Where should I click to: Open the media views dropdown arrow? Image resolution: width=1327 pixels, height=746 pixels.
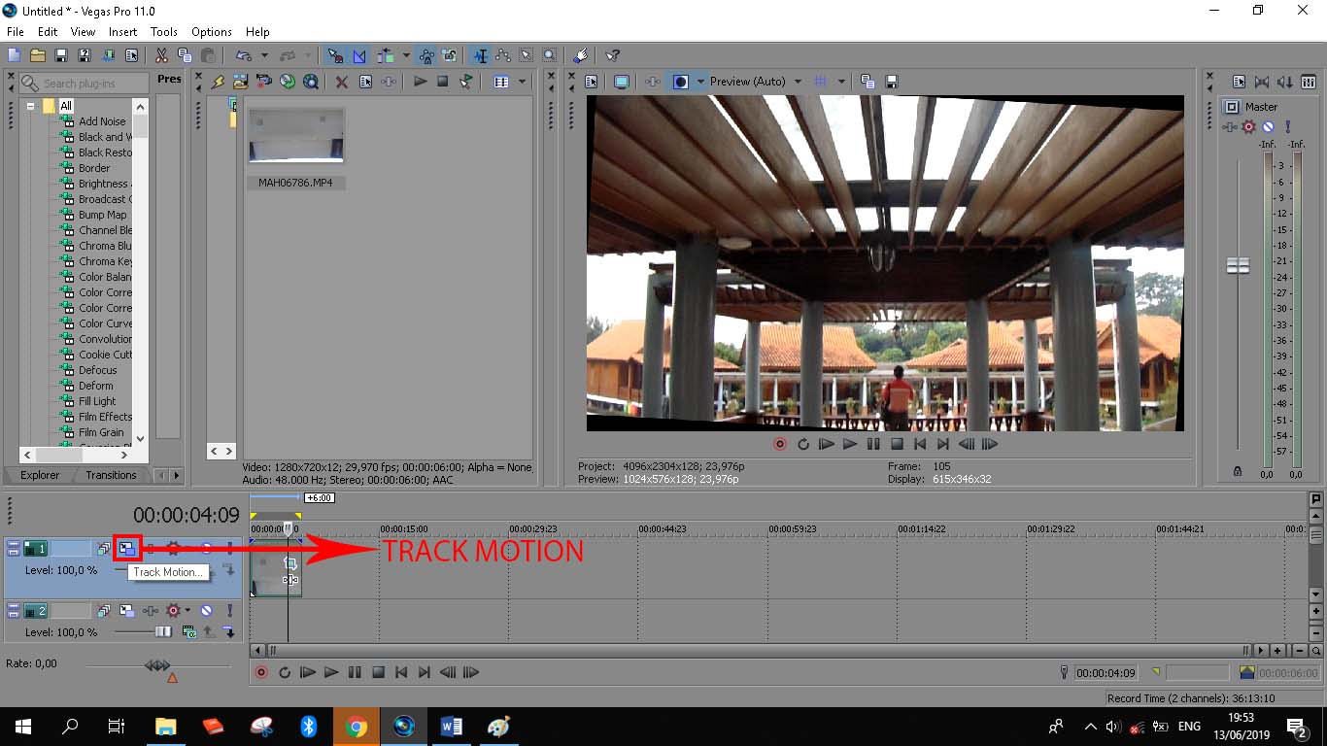tap(522, 82)
